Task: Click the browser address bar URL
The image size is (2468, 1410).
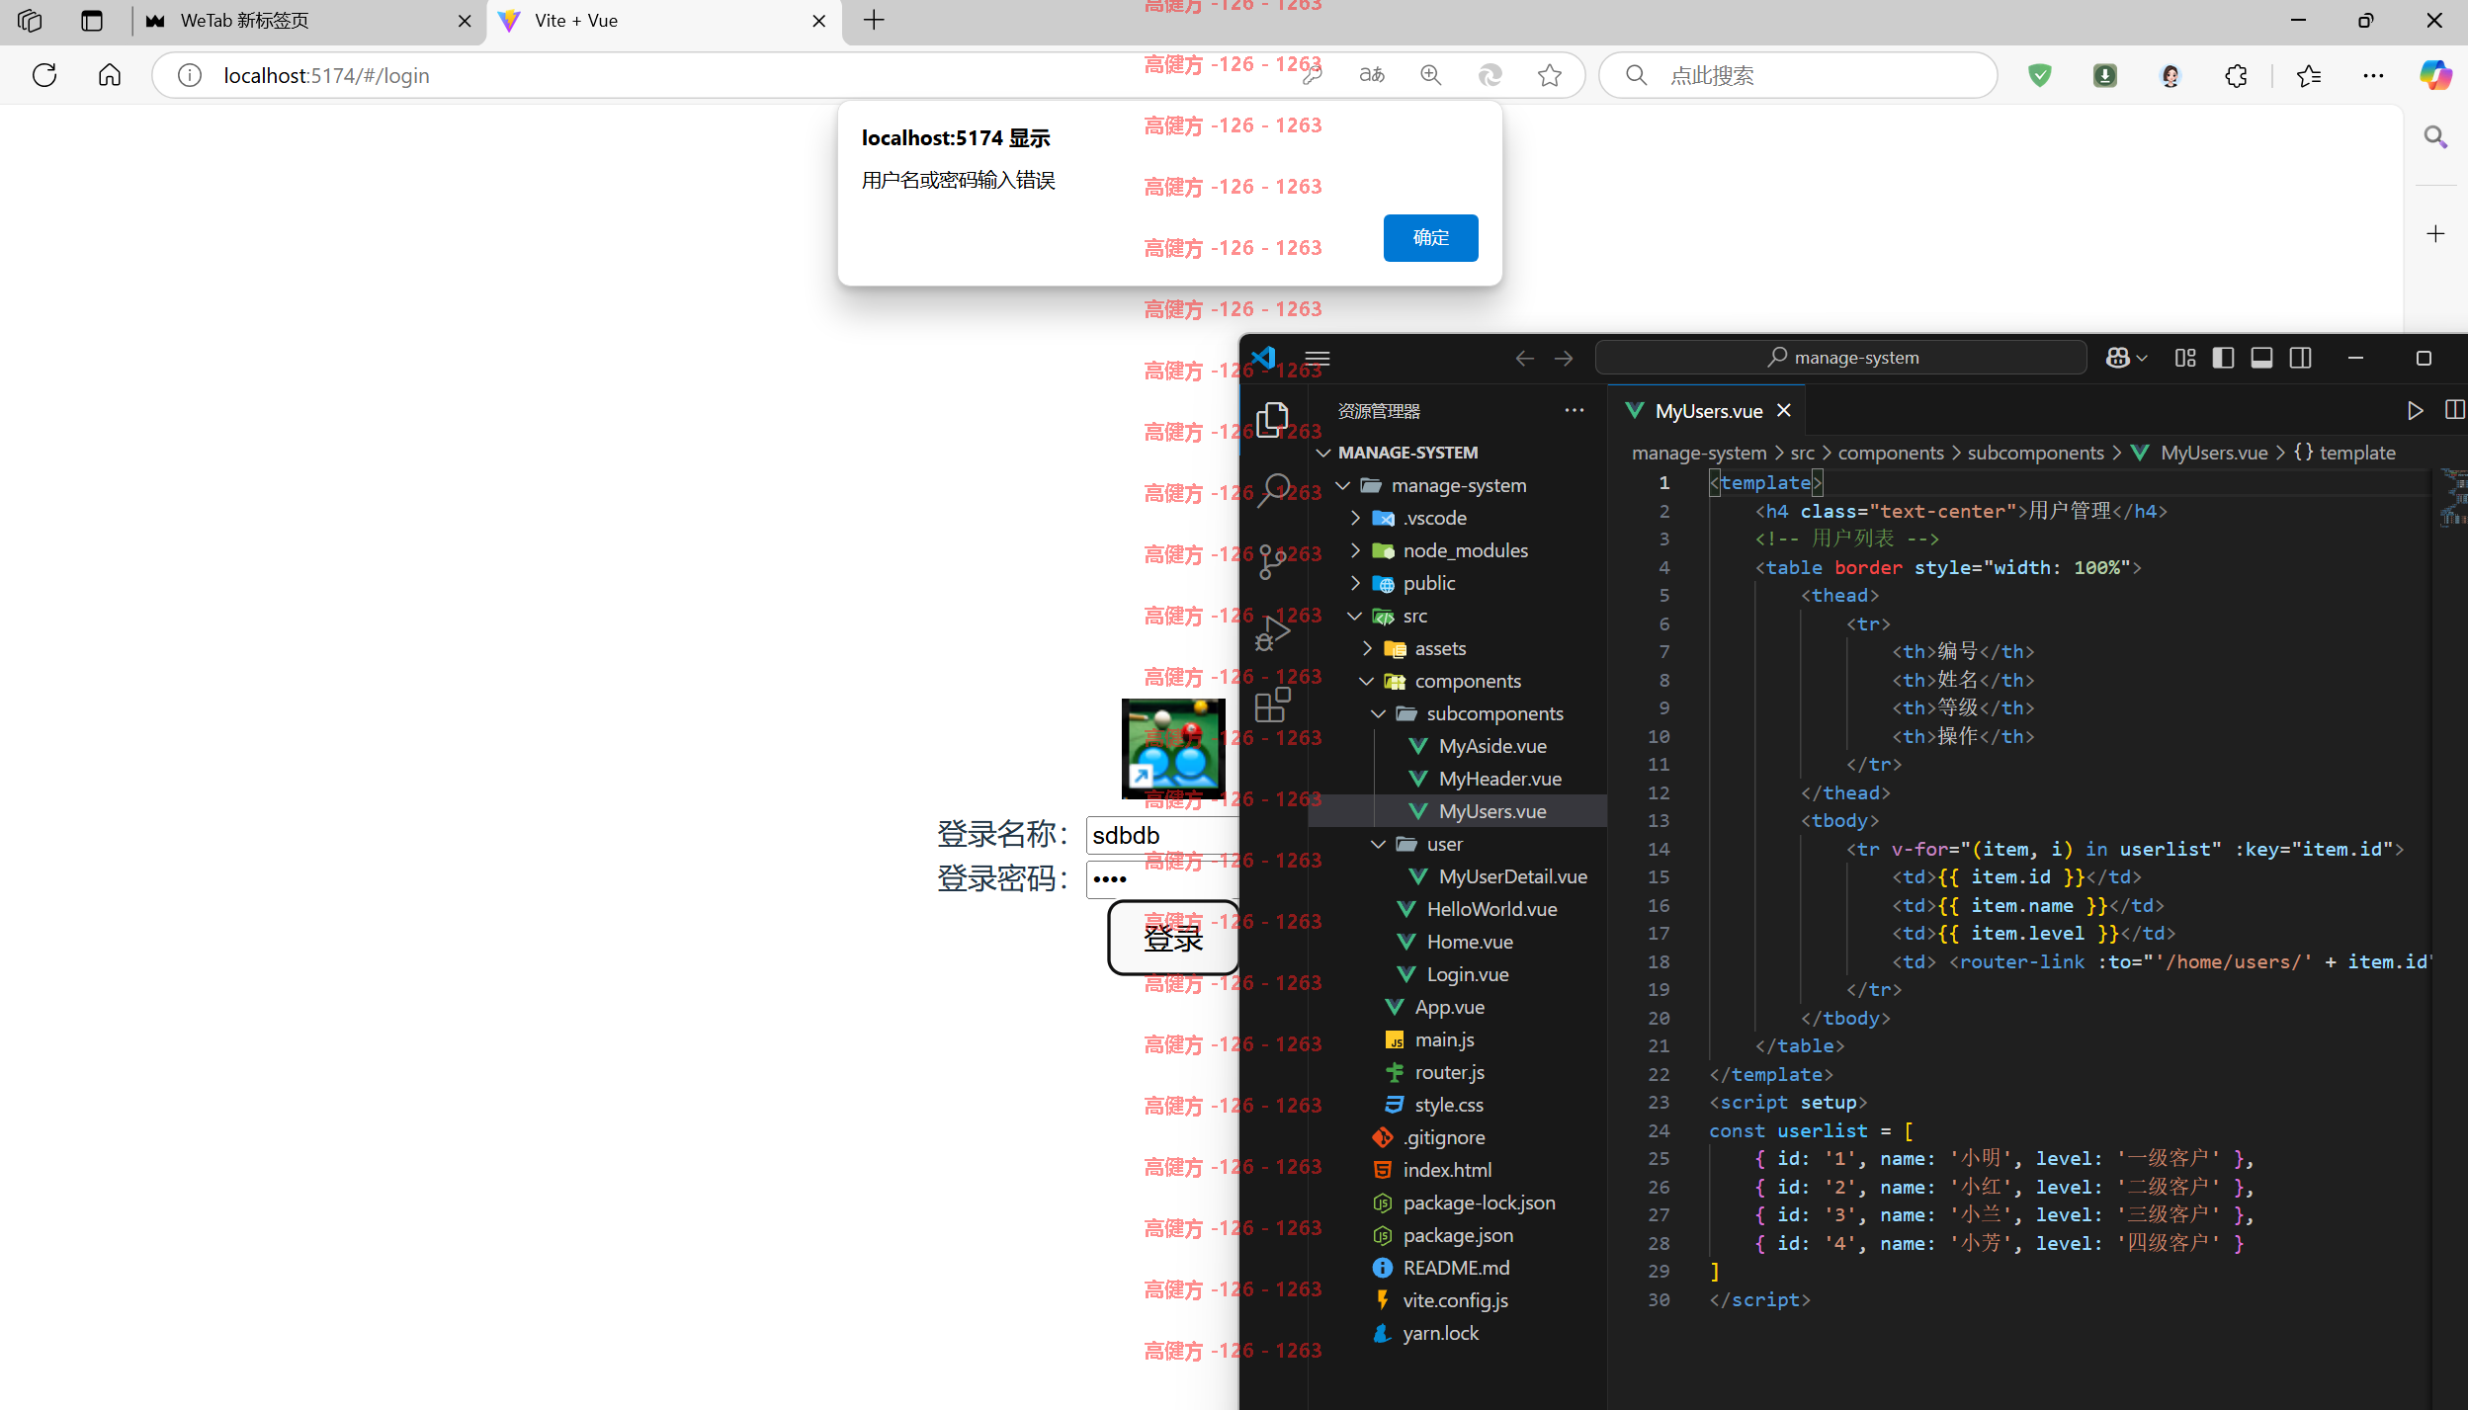Action: point(326,75)
